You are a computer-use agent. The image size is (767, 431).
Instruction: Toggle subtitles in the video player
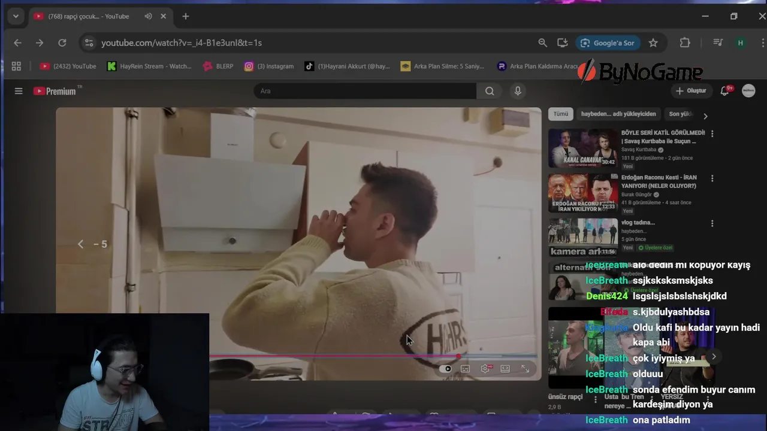pos(465,369)
